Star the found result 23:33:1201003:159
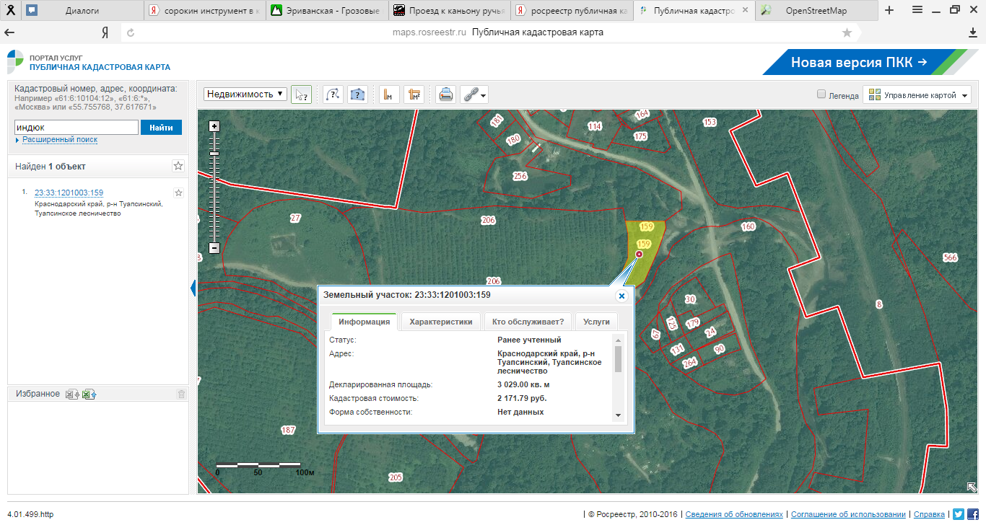This screenshot has width=986, height=525. 178,193
